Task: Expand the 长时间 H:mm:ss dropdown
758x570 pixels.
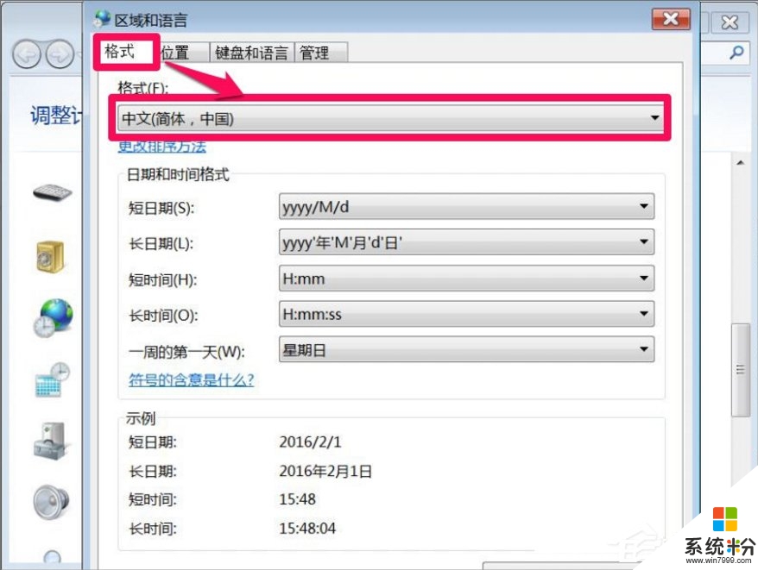Action: point(466,314)
